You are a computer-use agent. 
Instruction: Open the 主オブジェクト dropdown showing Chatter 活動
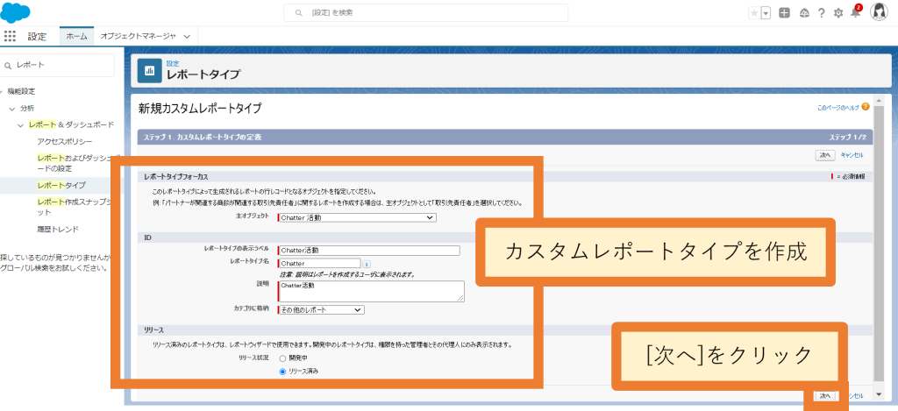[357, 217]
